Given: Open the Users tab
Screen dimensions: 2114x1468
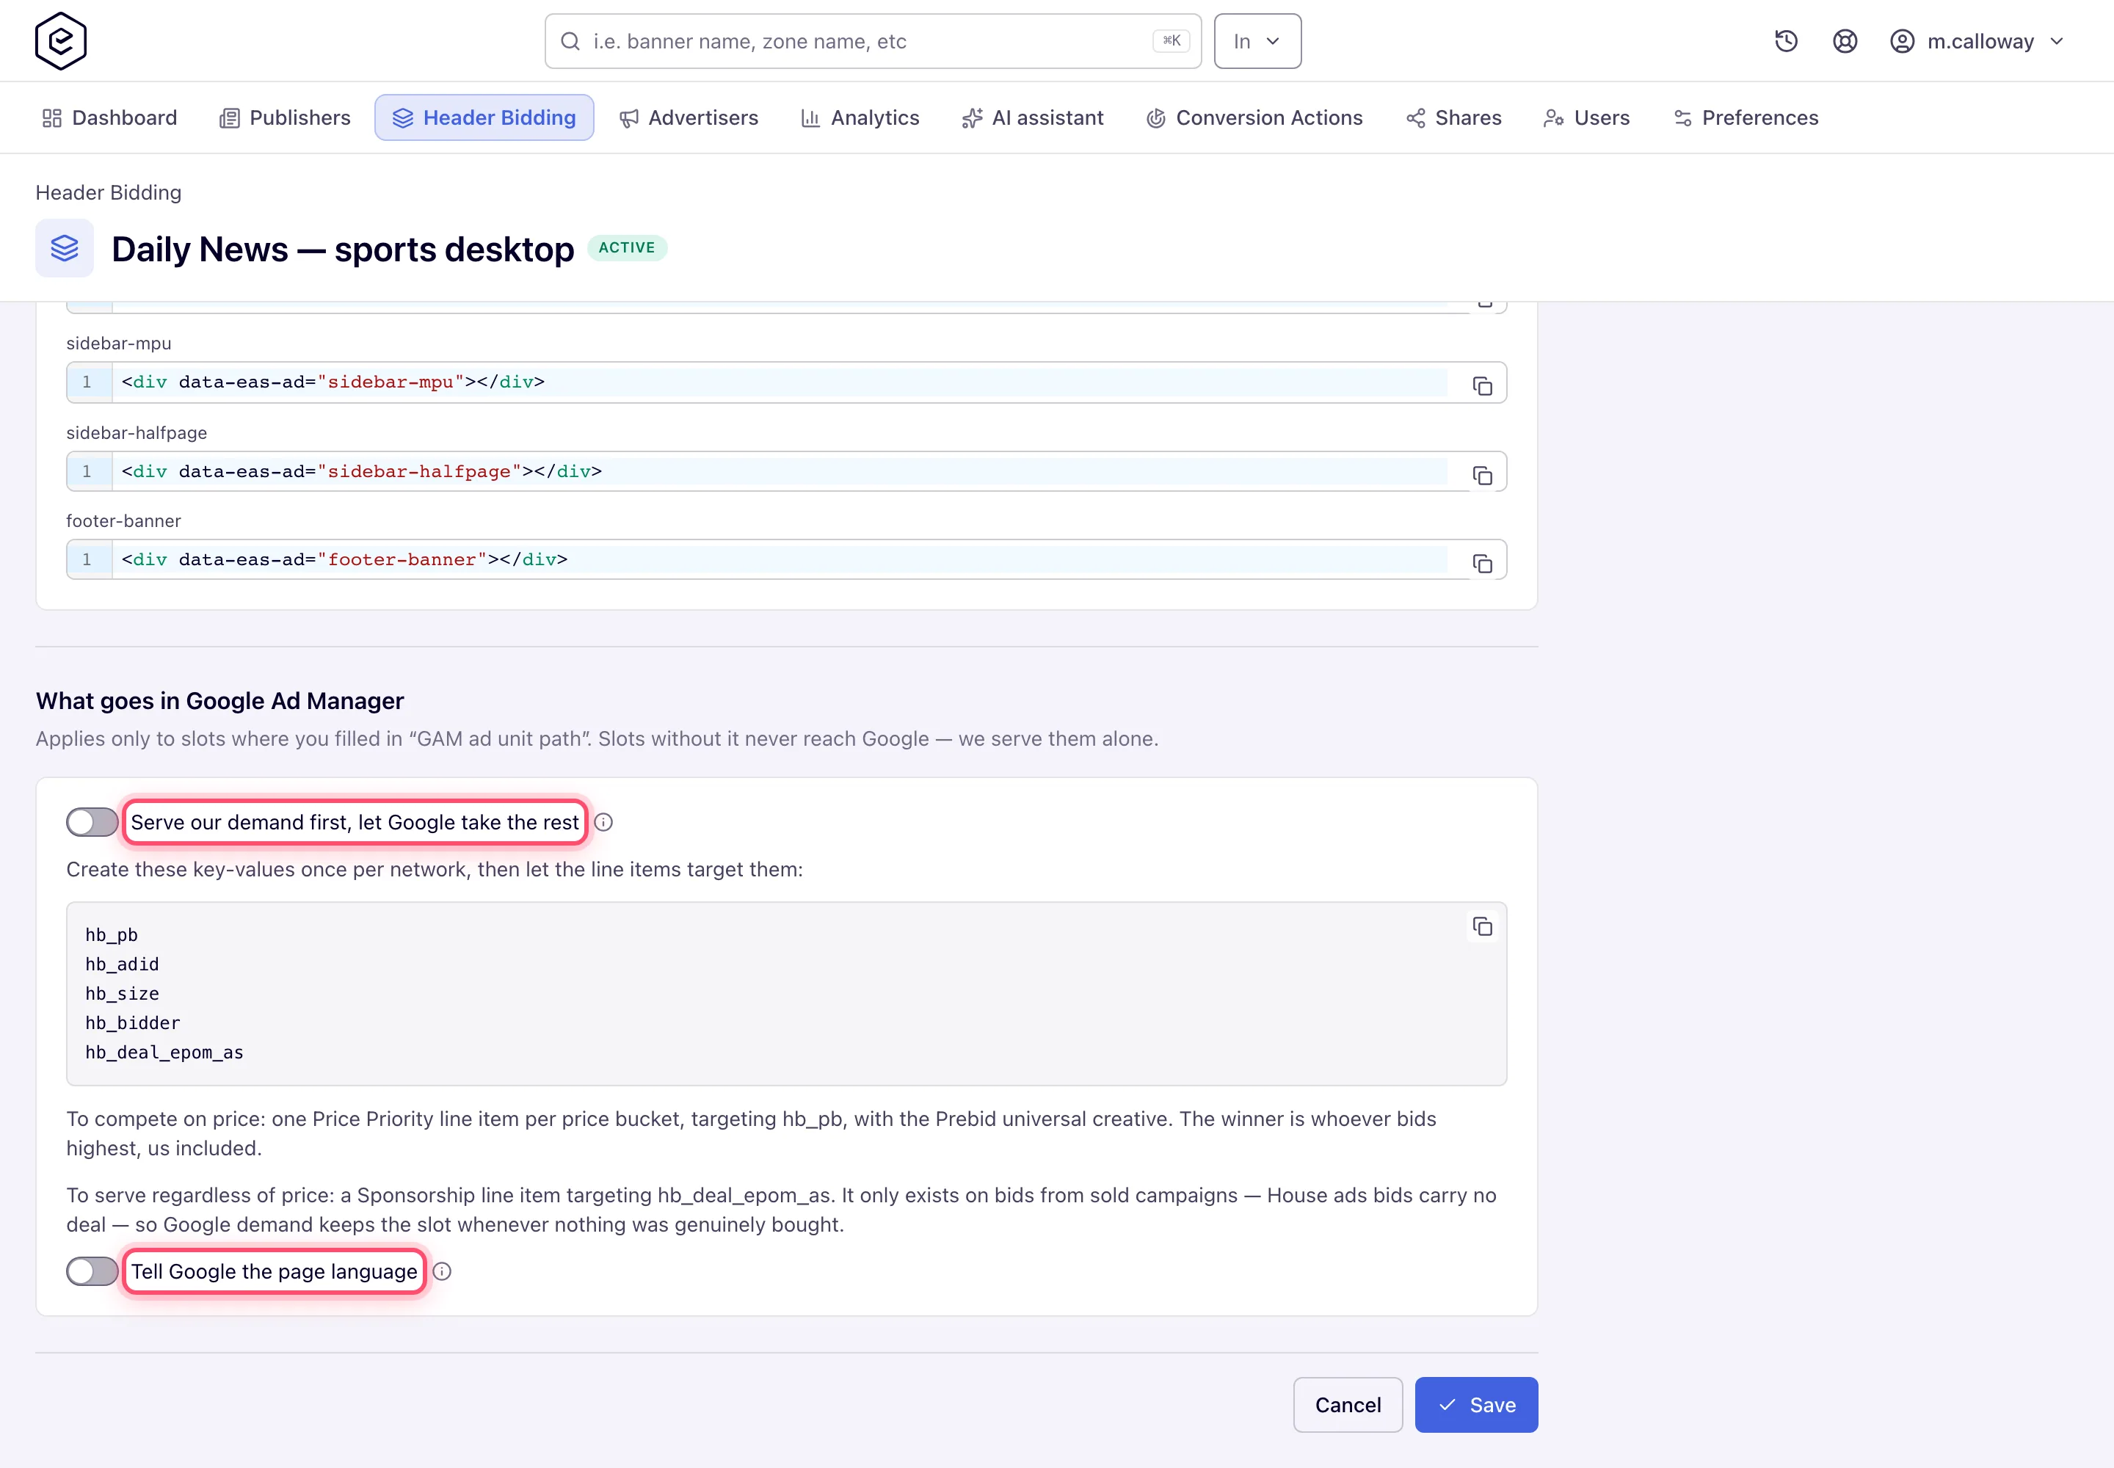Looking at the screenshot, I should (1587, 117).
